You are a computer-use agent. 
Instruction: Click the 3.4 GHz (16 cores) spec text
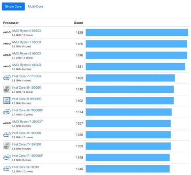click(x=22, y=35)
